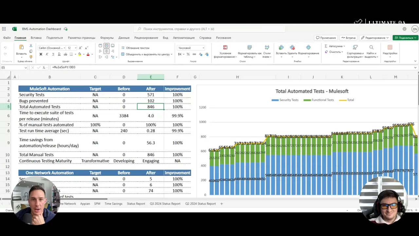The width and height of the screenshot is (419, 236).
Task: Click the percent style icon
Action: 188,54
